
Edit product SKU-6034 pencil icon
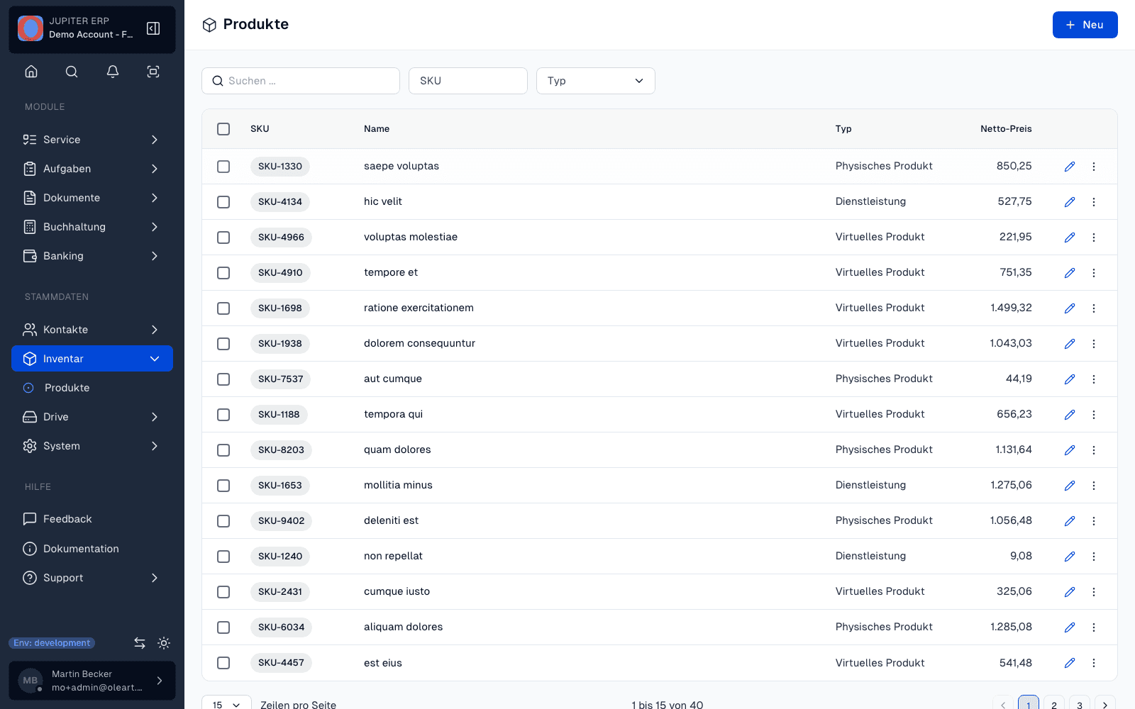tap(1070, 627)
